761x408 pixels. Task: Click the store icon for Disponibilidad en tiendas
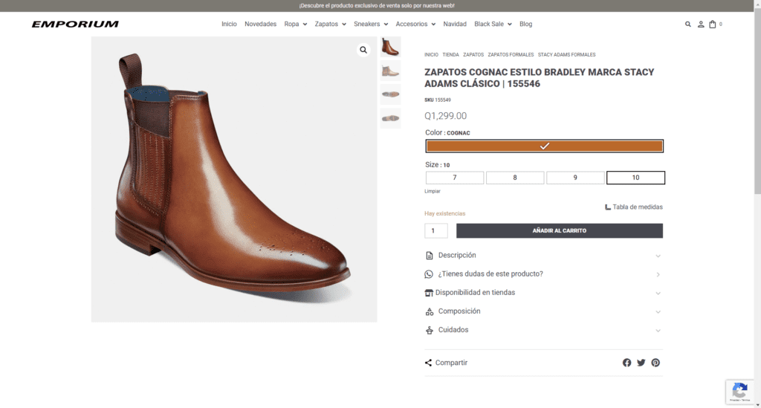(429, 293)
